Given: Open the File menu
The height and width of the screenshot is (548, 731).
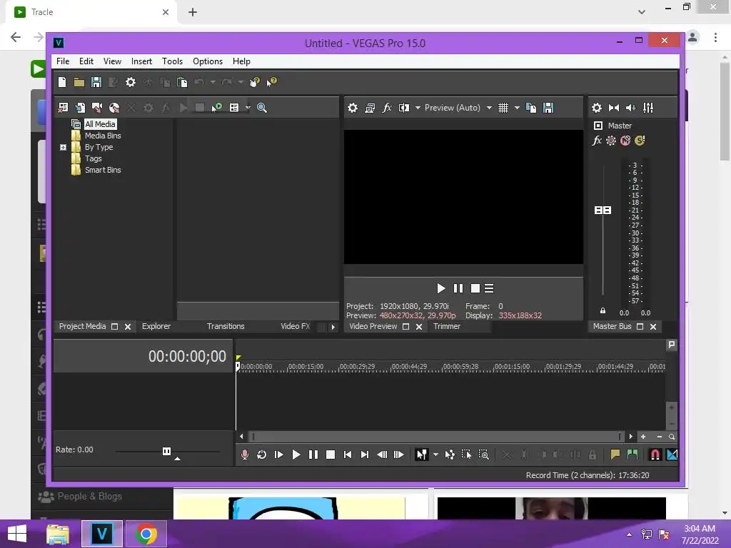Looking at the screenshot, I should [63, 61].
